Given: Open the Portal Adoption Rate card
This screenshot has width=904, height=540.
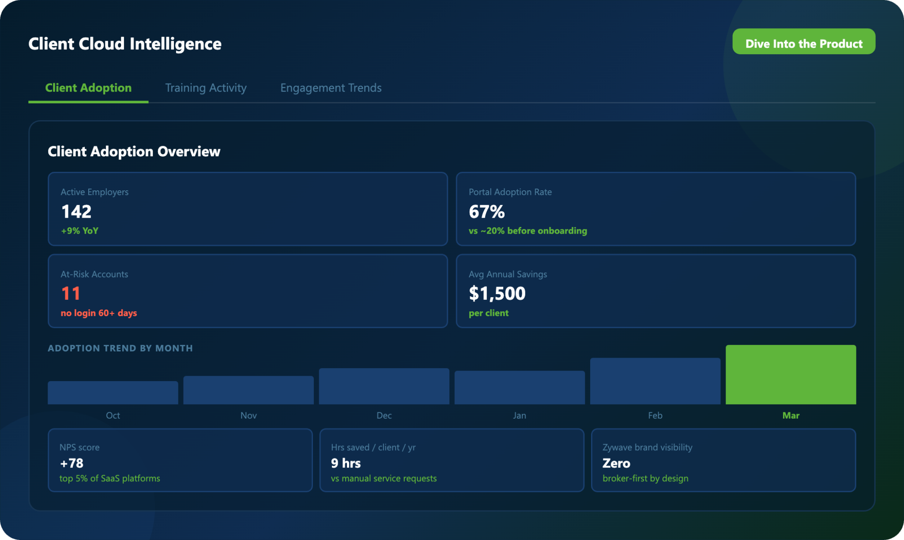Looking at the screenshot, I should (x=655, y=209).
